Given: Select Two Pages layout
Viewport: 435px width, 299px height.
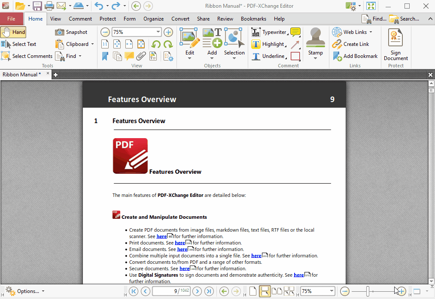Looking at the screenshot, I should [277, 291].
